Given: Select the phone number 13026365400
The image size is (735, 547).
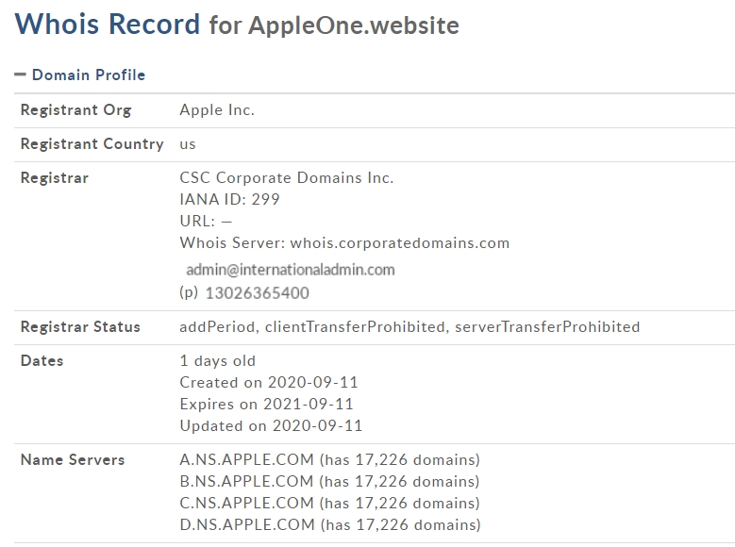Looking at the screenshot, I should (x=258, y=293).
